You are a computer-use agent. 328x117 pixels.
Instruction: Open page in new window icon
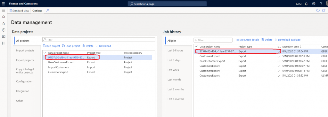click(x=324, y=11)
